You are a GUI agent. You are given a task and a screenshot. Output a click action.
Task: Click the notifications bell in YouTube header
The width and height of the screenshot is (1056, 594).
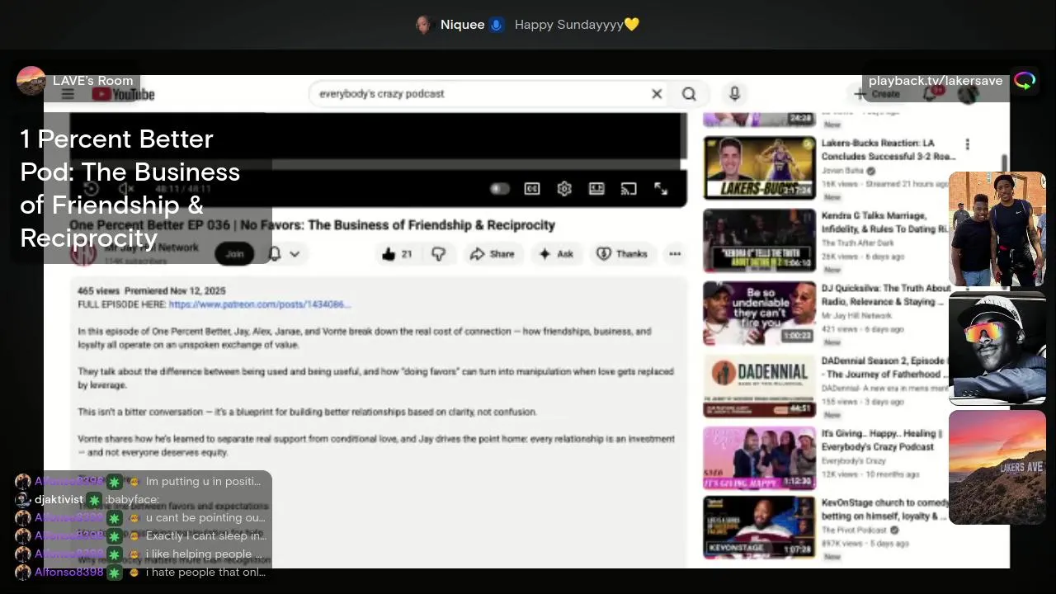click(930, 94)
